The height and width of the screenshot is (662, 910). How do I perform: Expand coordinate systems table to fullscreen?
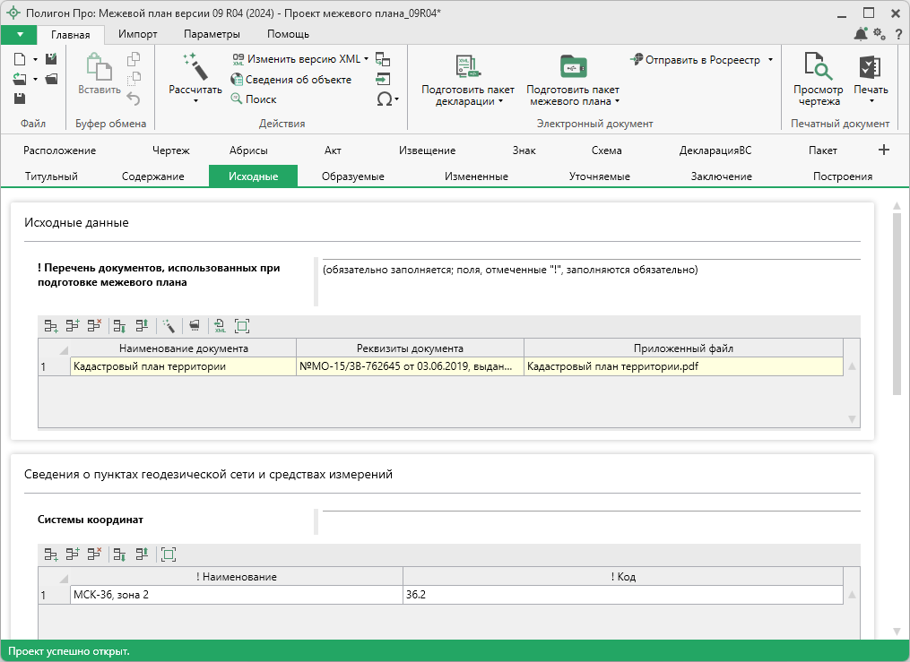169,555
